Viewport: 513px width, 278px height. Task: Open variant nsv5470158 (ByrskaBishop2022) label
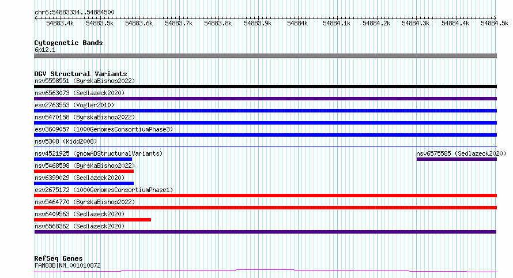[x=85, y=117]
